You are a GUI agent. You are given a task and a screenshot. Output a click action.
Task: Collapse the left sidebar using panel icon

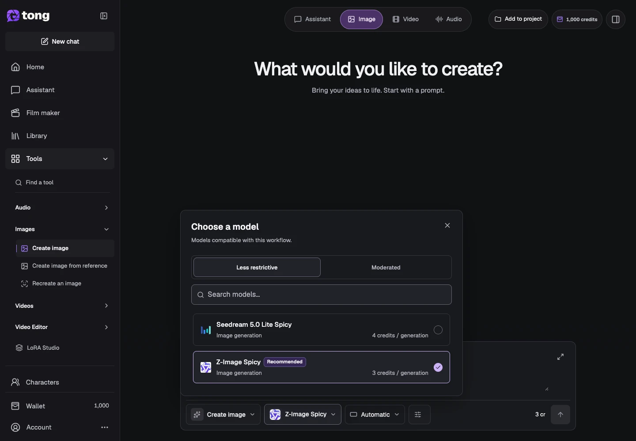[x=104, y=16]
